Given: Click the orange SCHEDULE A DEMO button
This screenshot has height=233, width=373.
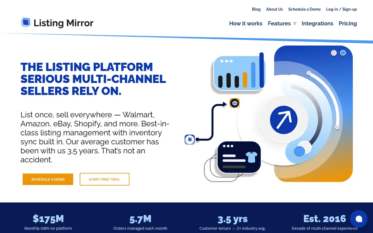Looking at the screenshot, I should click(48, 179).
